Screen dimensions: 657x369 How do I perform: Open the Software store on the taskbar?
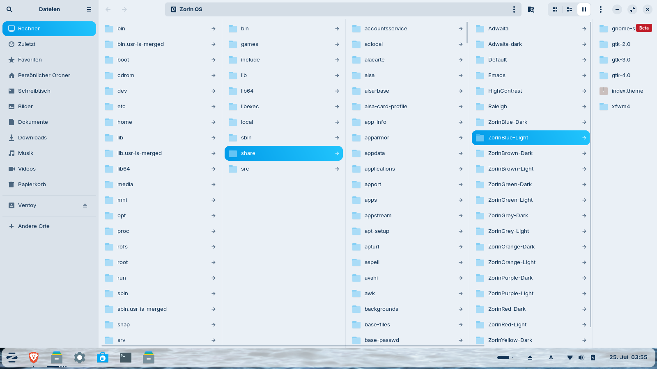103,358
